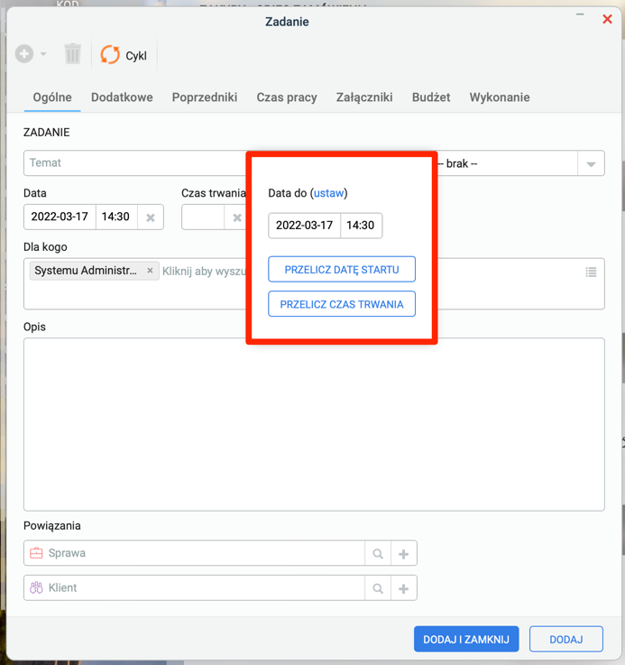The image size is (625, 665).
Task: Click the Temat input field
Action: point(135,162)
